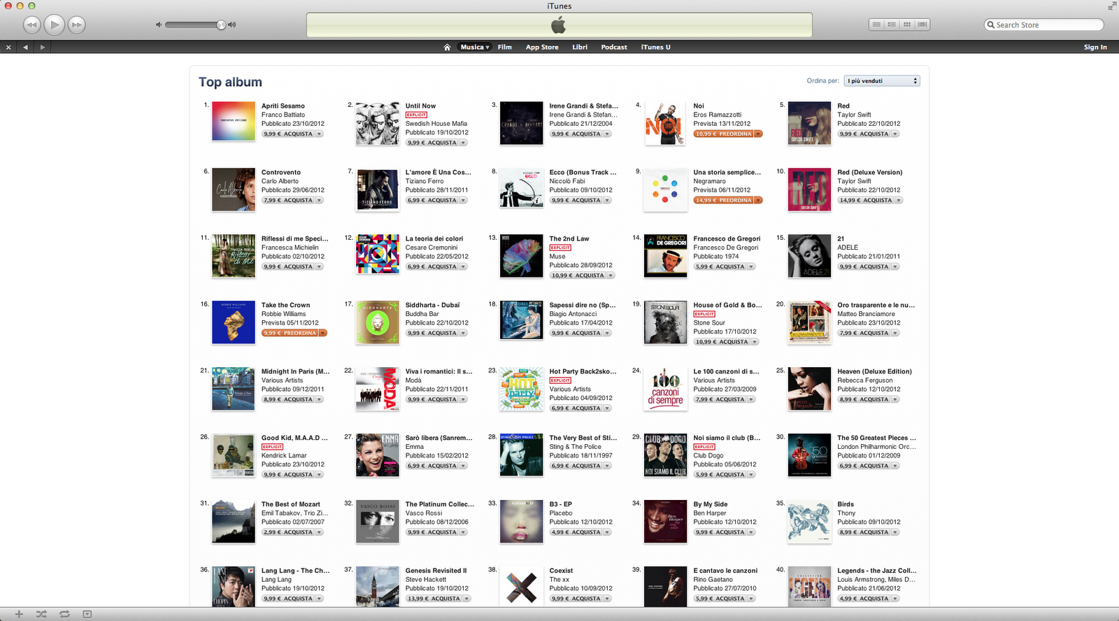Open dropdown arrow next to Controvento price
The width and height of the screenshot is (1119, 621).
[x=320, y=200]
